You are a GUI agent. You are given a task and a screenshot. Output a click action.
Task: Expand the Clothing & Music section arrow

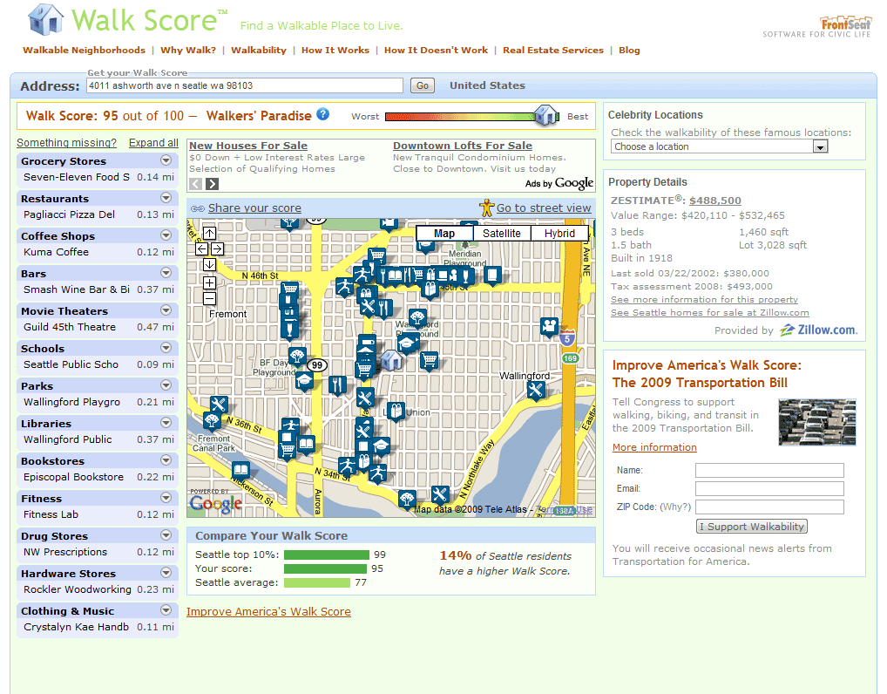point(166,610)
